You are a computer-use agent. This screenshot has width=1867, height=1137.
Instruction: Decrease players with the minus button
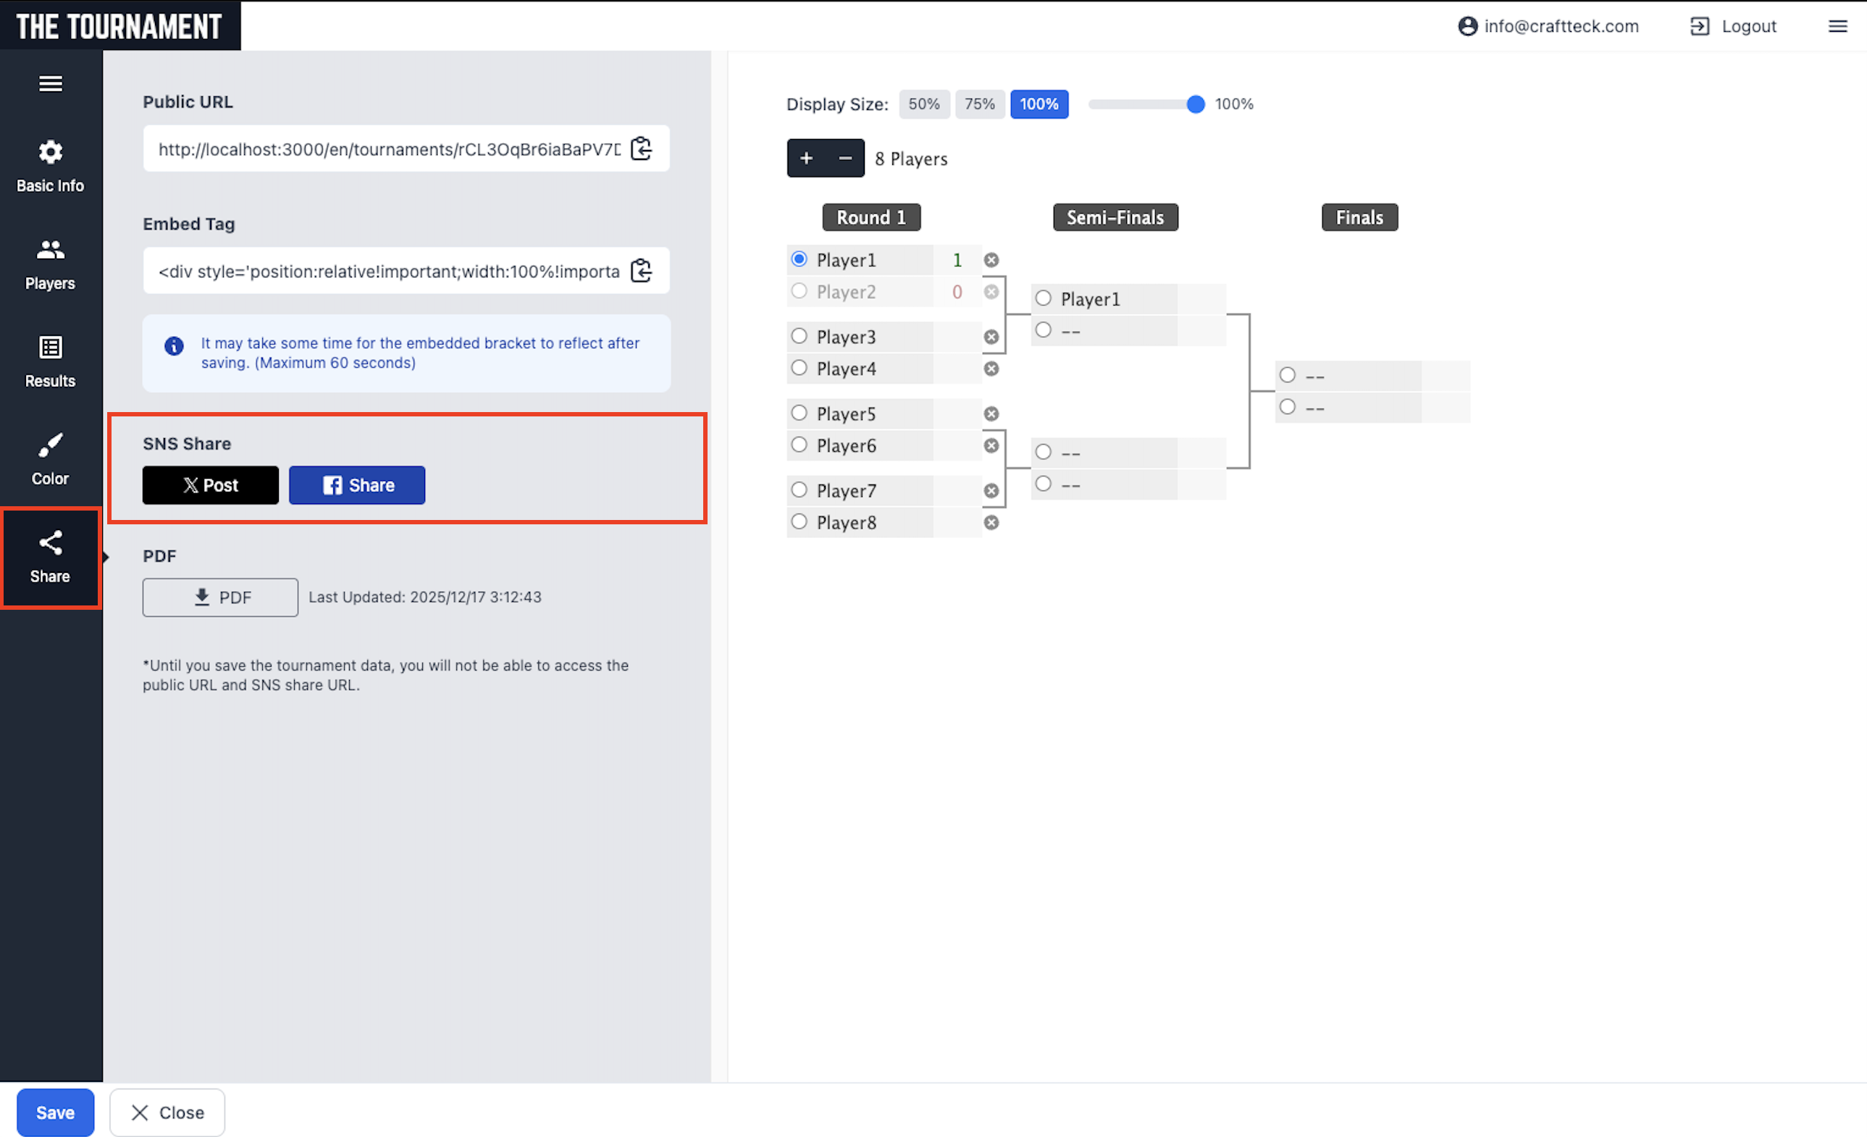click(845, 159)
